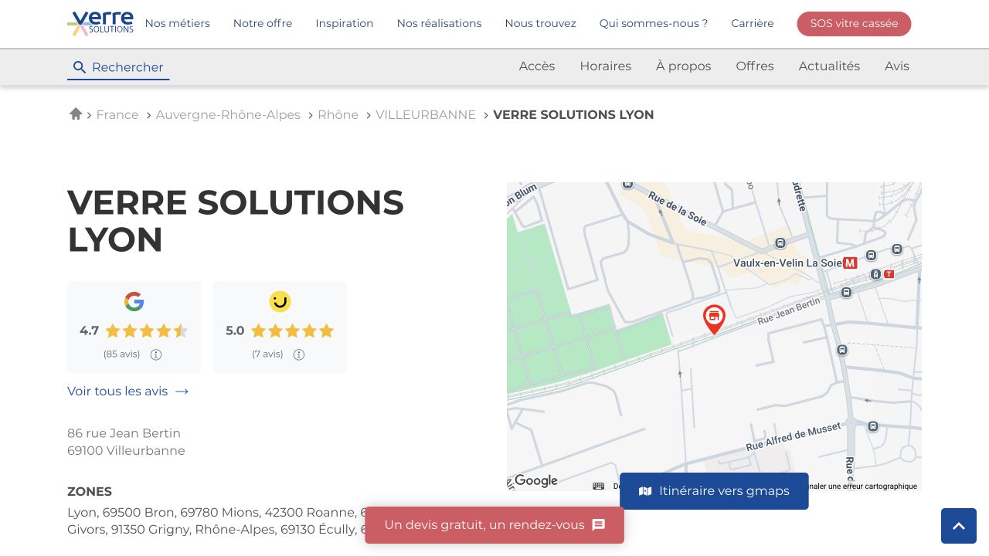Click SOS vitre cassée button
The image size is (989, 556).
[x=854, y=24]
